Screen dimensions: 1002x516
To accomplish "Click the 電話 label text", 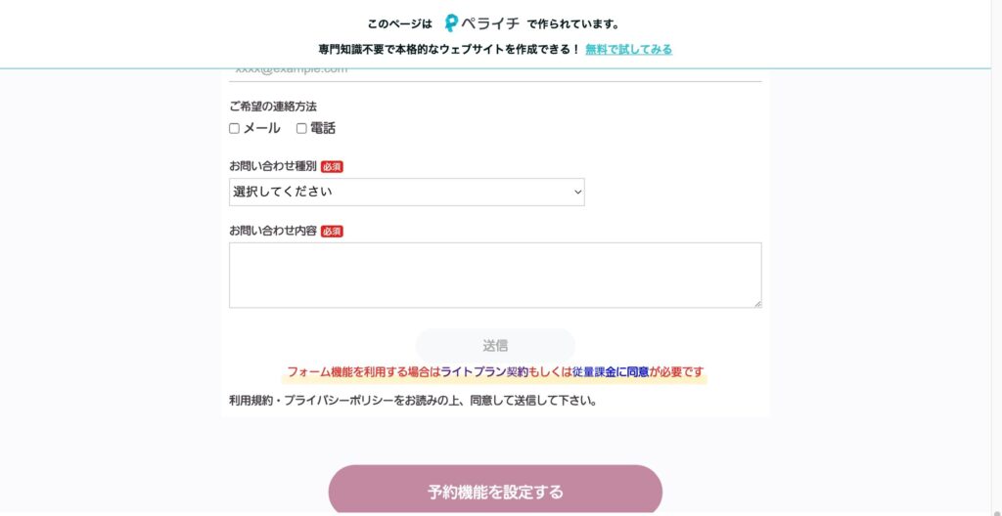I will click(x=323, y=128).
